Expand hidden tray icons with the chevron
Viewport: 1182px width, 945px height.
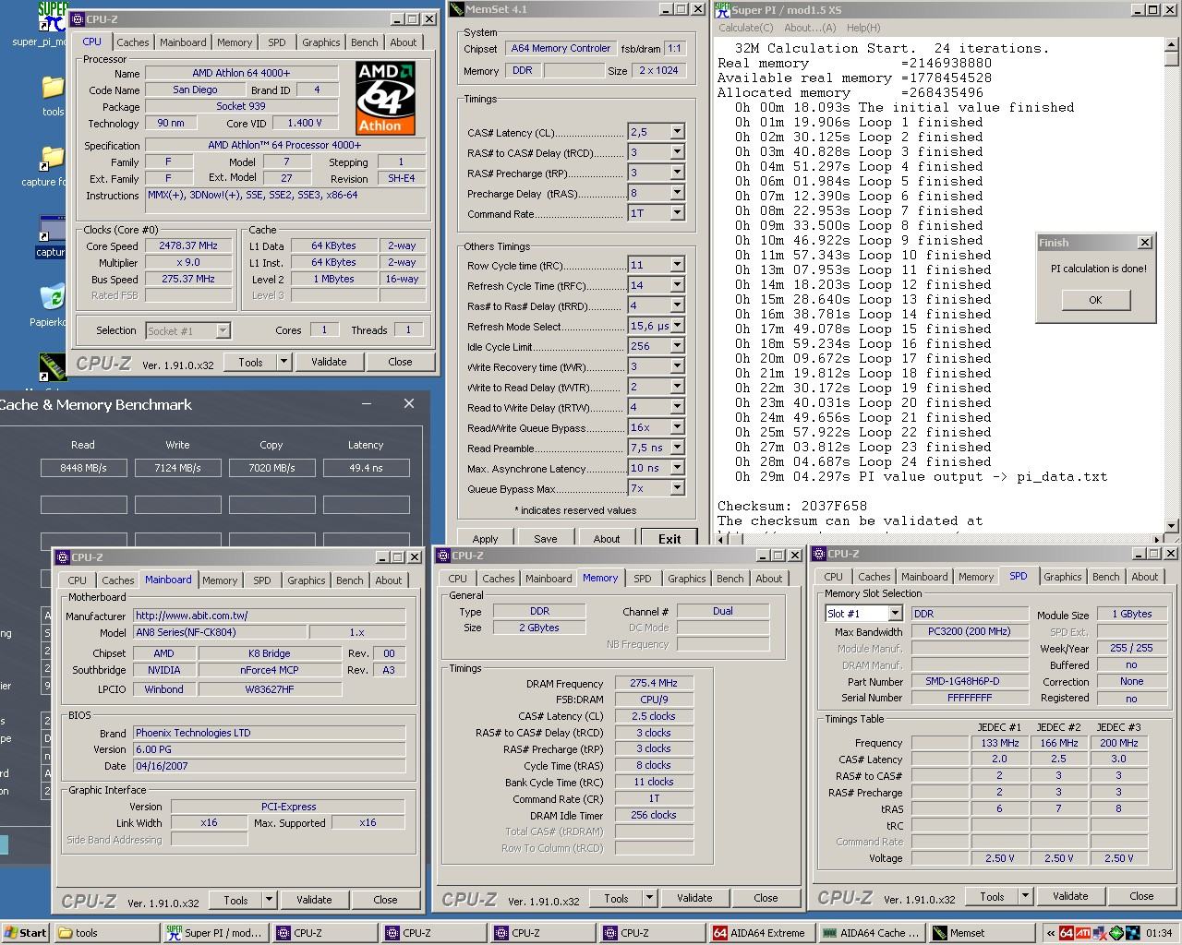[1051, 933]
